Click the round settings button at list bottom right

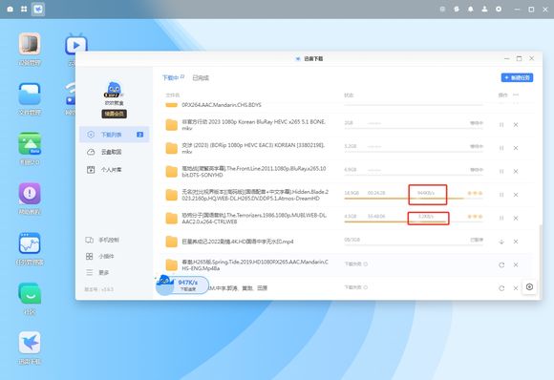(x=529, y=286)
